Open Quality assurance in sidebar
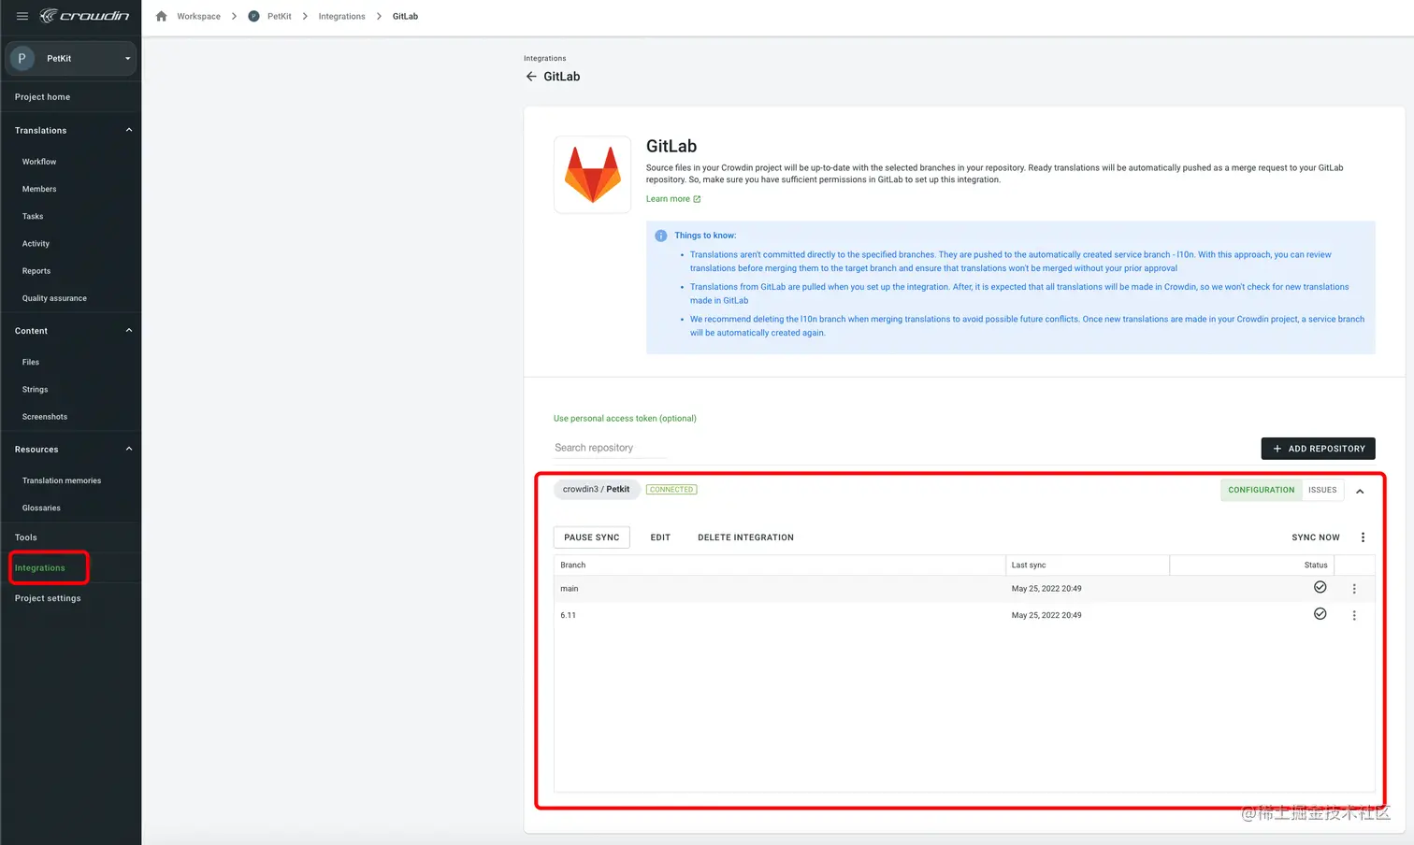 coord(54,298)
